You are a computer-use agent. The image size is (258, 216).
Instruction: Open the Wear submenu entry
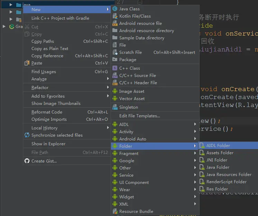click(x=155, y=189)
